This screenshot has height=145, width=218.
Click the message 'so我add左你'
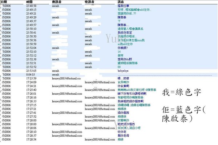[x=125, y=44]
